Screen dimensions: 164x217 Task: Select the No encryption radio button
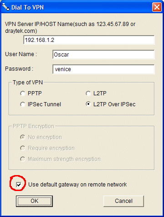tap(23, 137)
